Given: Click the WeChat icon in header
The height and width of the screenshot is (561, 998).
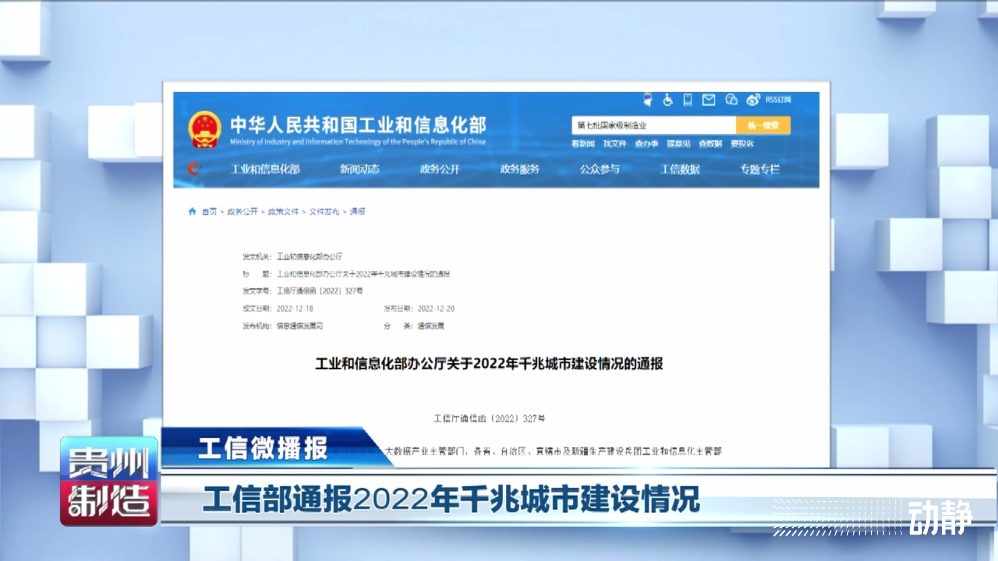Looking at the screenshot, I should tap(731, 100).
